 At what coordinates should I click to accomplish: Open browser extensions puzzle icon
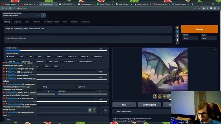[x=203, y=8]
